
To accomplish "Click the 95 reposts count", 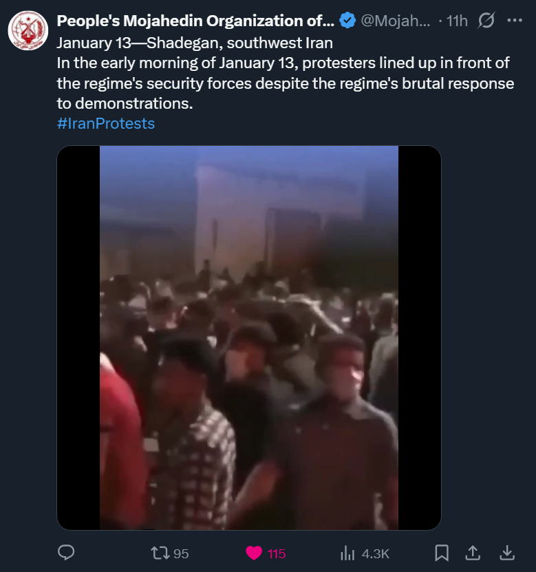I will pyautogui.click(x=181, y=554).
